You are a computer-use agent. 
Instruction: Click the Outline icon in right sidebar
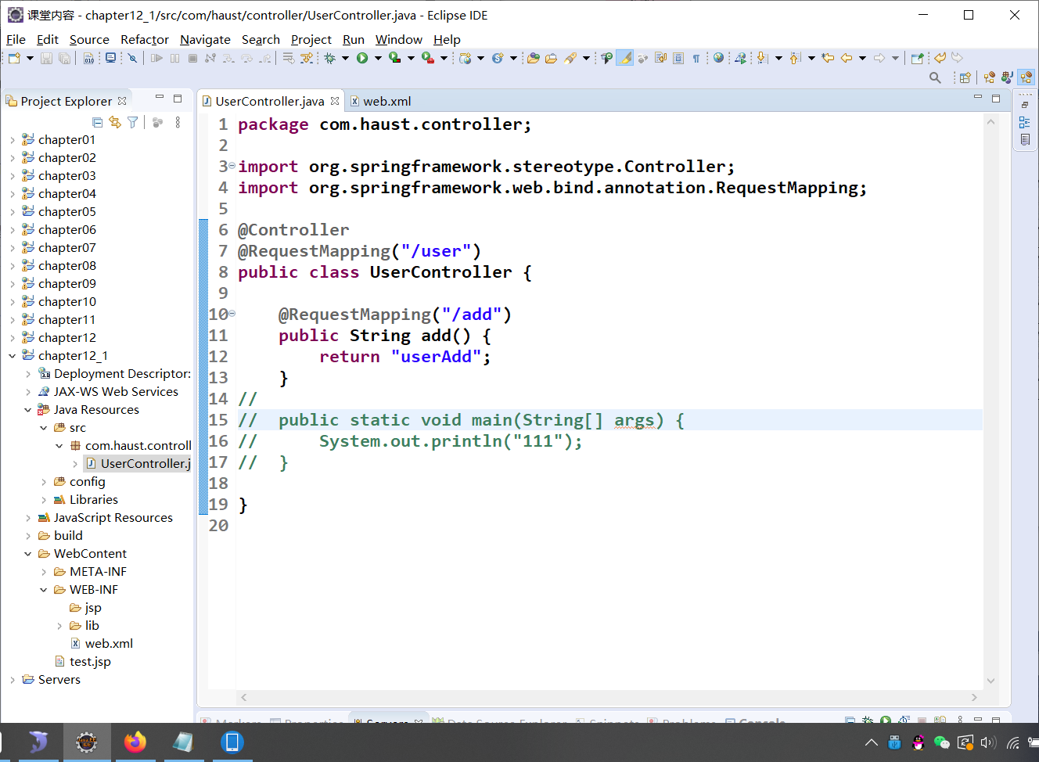[1025, 122]
